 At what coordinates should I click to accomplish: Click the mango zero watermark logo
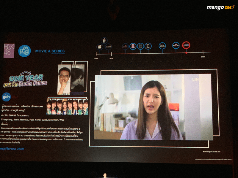(x=220, y=7)
